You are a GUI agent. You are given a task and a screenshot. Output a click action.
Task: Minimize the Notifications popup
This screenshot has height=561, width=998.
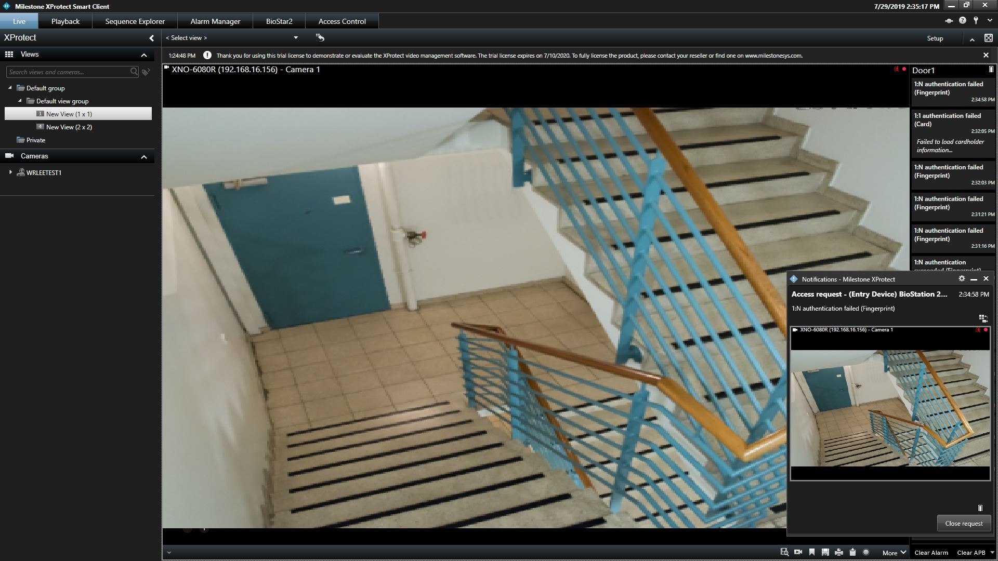point(974,279)
